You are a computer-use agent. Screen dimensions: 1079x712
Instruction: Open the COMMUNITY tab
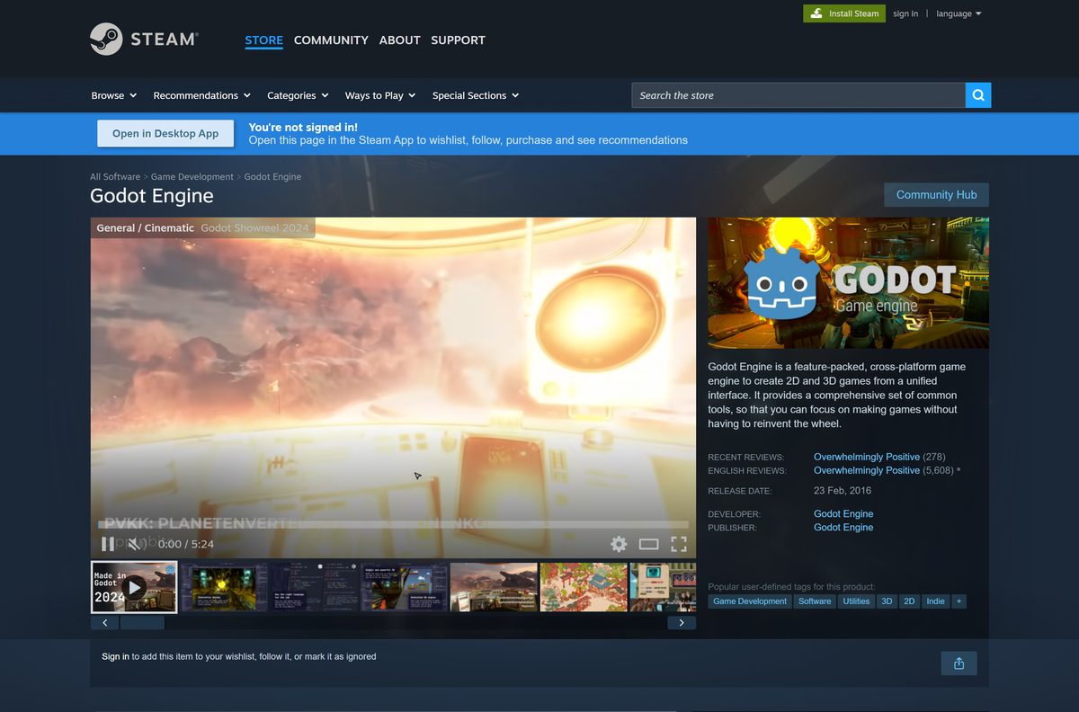click(331, 40)
